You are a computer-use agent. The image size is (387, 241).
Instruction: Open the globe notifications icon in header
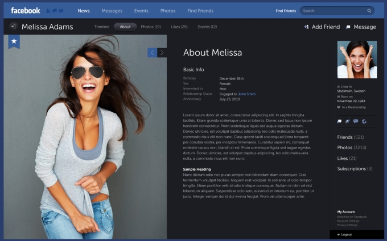61,11
